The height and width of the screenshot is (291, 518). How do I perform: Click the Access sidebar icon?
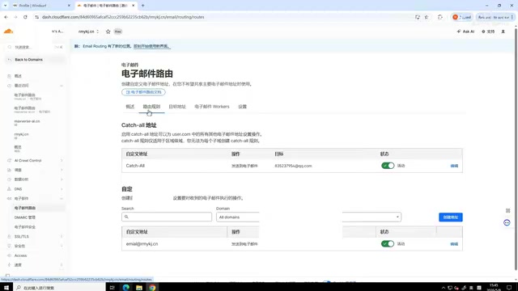[9, 255]
